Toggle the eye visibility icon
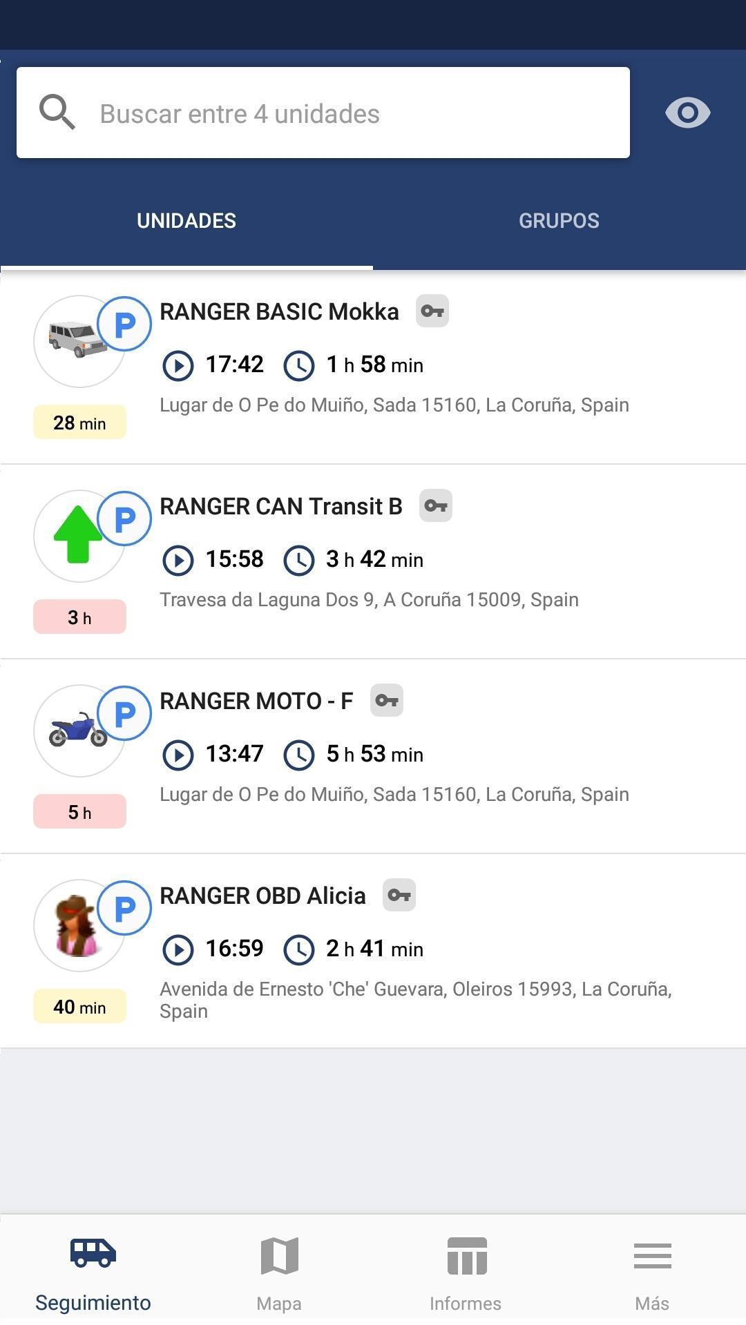746x1325 pixels. click(687, 113)
